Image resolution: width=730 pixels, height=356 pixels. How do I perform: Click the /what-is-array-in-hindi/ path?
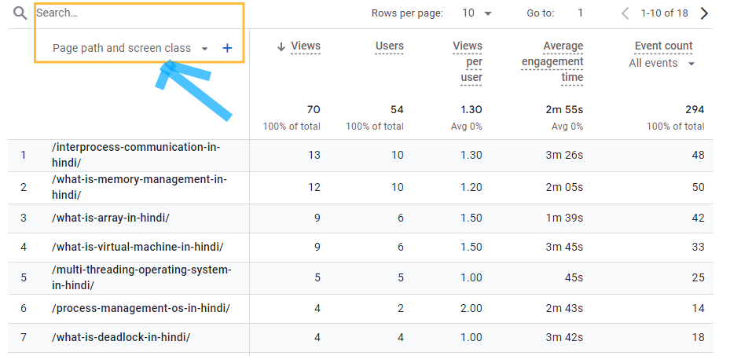pyautogui.click(x=110, y=218)
